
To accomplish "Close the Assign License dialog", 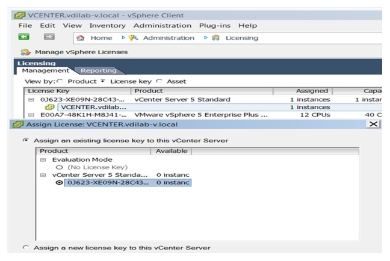I will [x=373, y=124].
